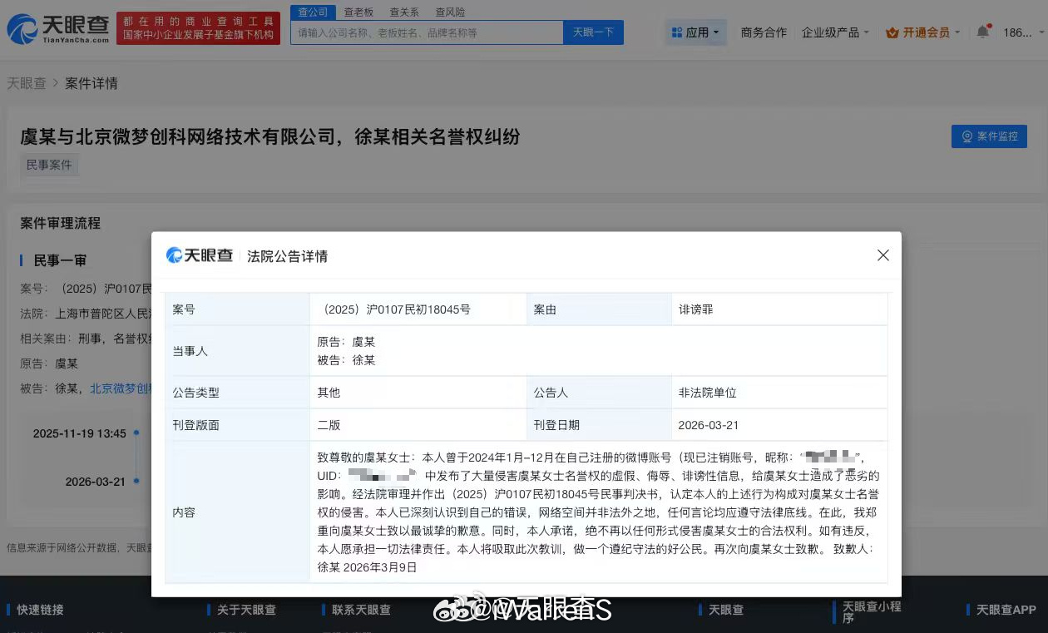Viewport: 1048px width, 633px height.
Task: Expand the 开通会员 dropdown arrow
Action: [x=957, y=32]
